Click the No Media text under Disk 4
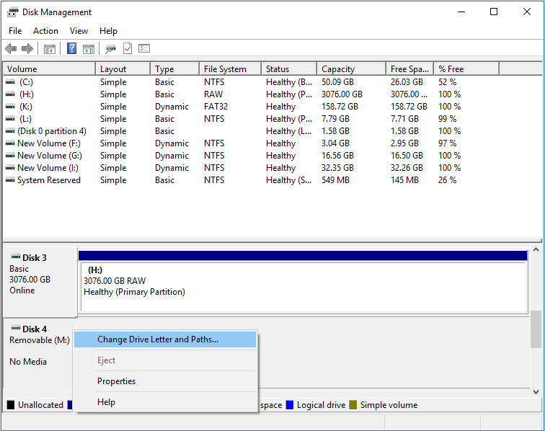The width and height of the screenshot is (545, 431). pyautogui.click(x=28, y=362)
